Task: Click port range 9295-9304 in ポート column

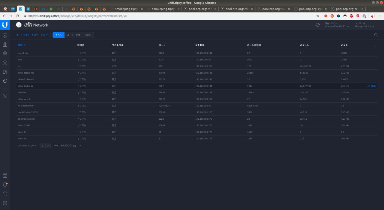Action: [x=164, y=106]
